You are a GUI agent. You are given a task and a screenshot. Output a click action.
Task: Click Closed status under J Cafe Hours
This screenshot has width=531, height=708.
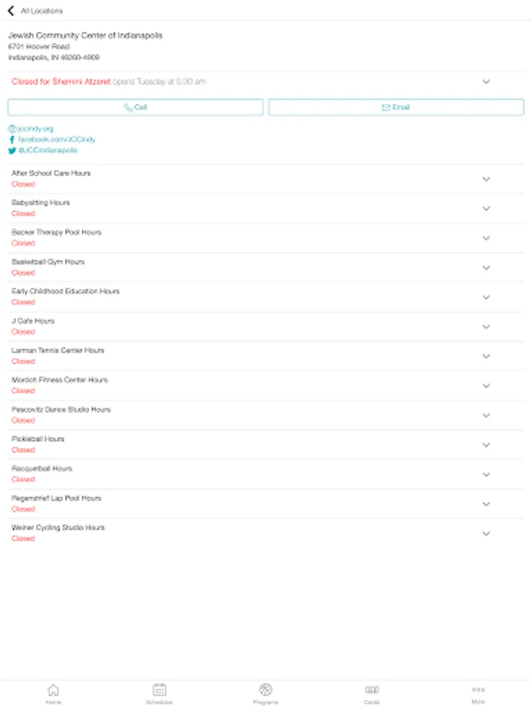point(23,332)
